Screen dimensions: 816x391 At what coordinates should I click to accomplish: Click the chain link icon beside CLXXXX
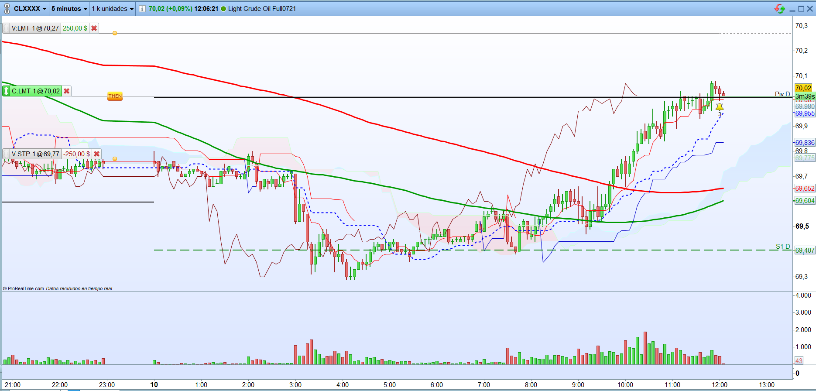pyautogui.click(x=7, y=9)
